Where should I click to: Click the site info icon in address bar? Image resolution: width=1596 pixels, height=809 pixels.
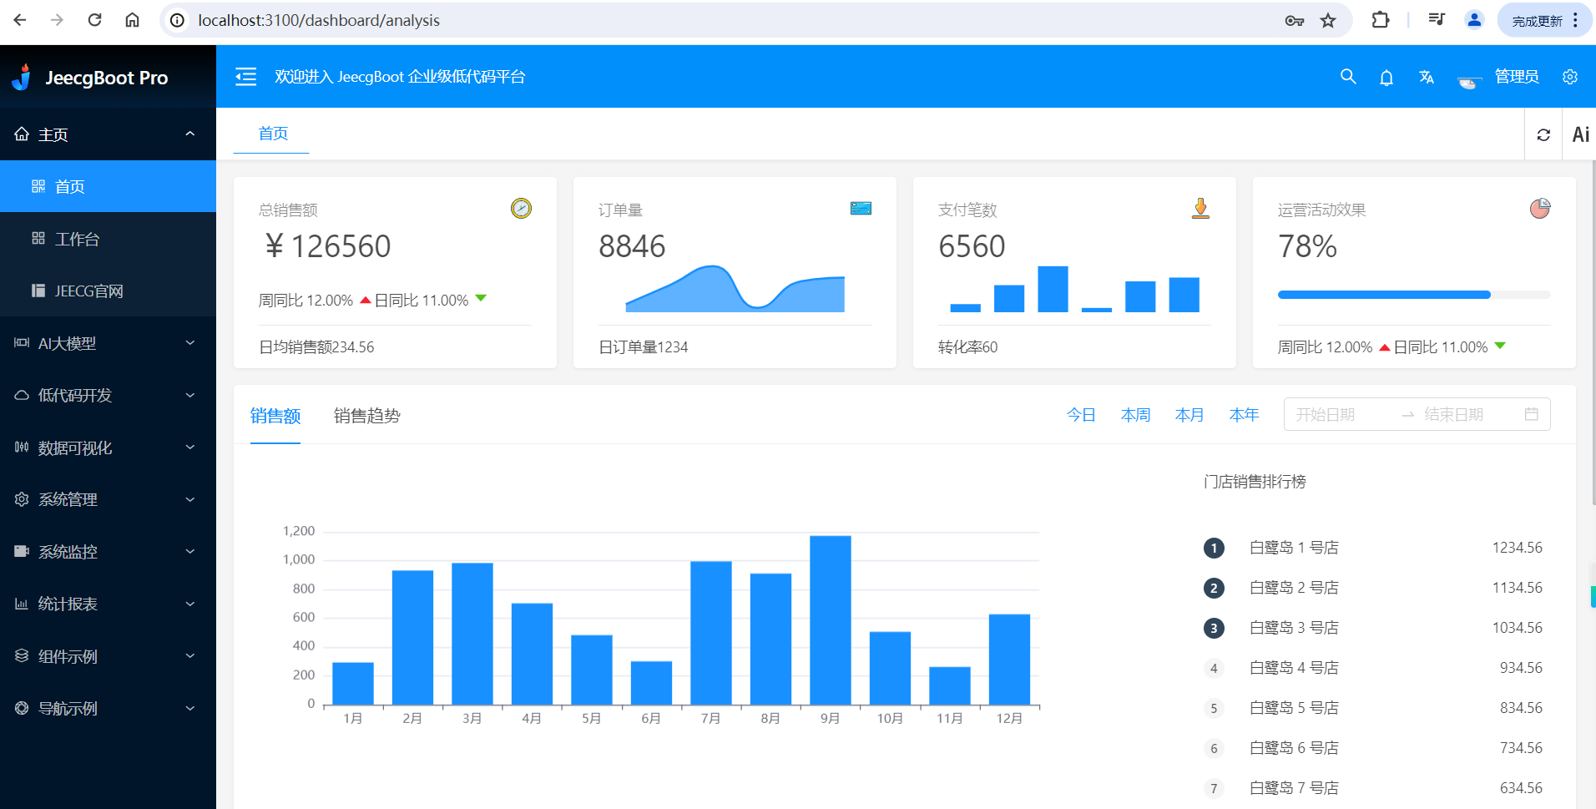coord(177,20)
